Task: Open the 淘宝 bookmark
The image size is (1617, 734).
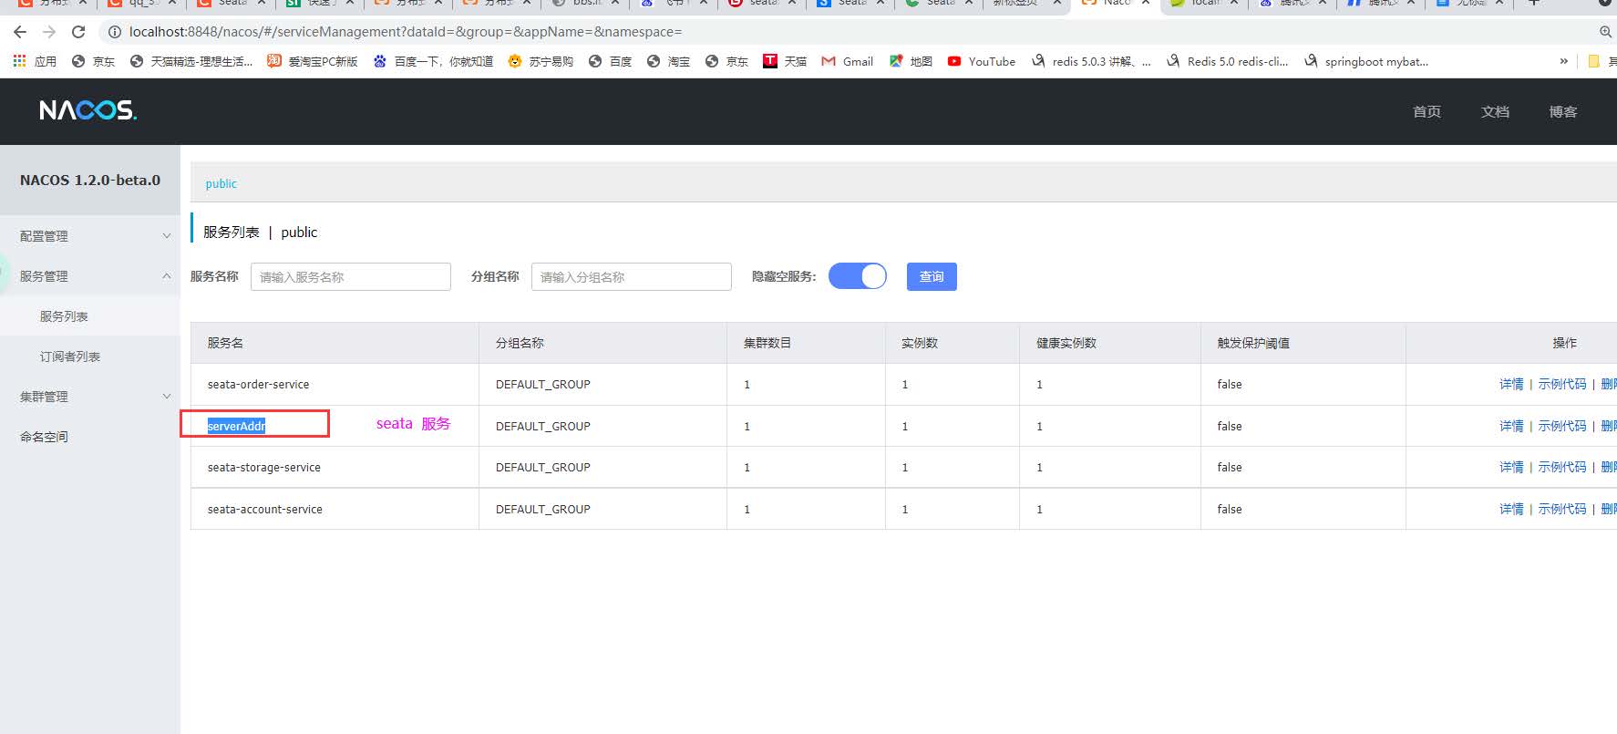Action: 668,61
